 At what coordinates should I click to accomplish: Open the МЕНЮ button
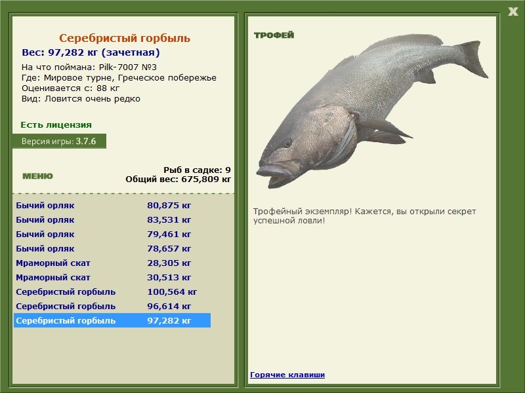pos(37,176)
